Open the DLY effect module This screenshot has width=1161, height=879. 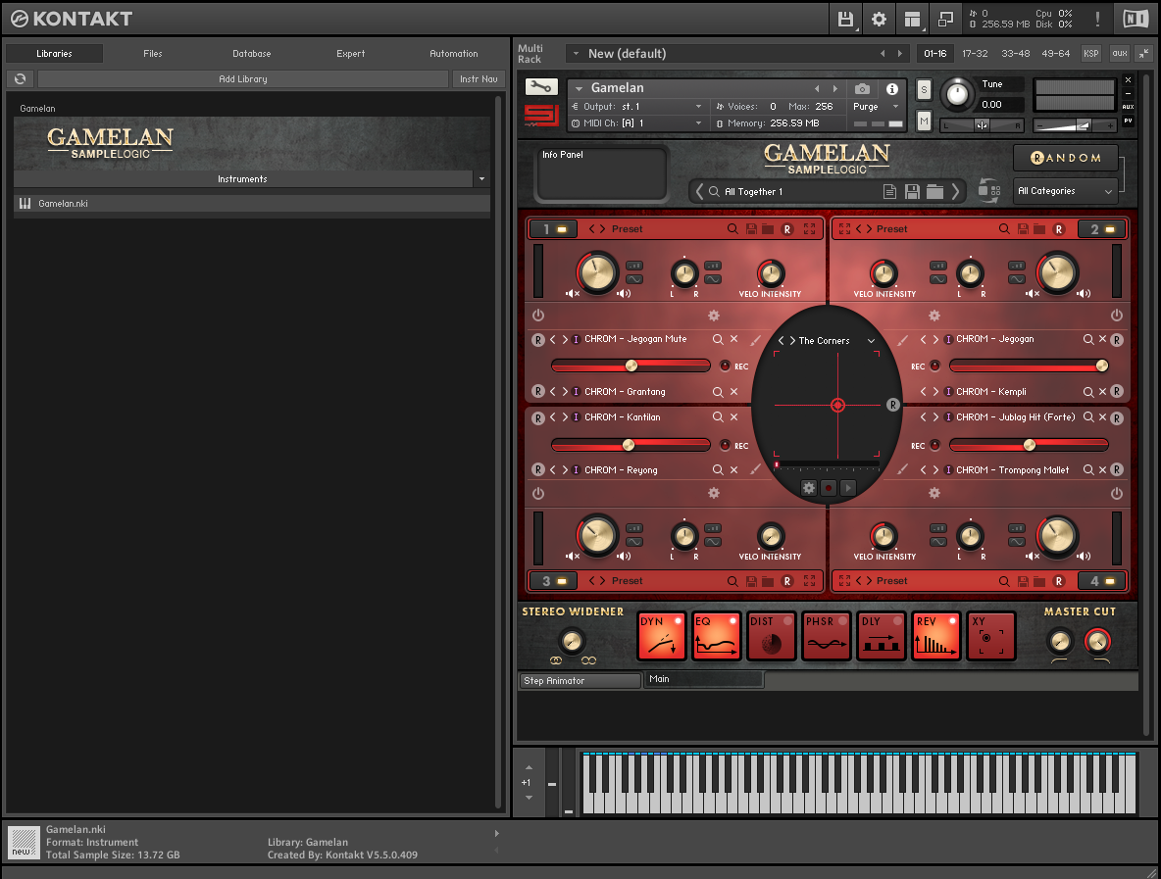click(882, 636)
